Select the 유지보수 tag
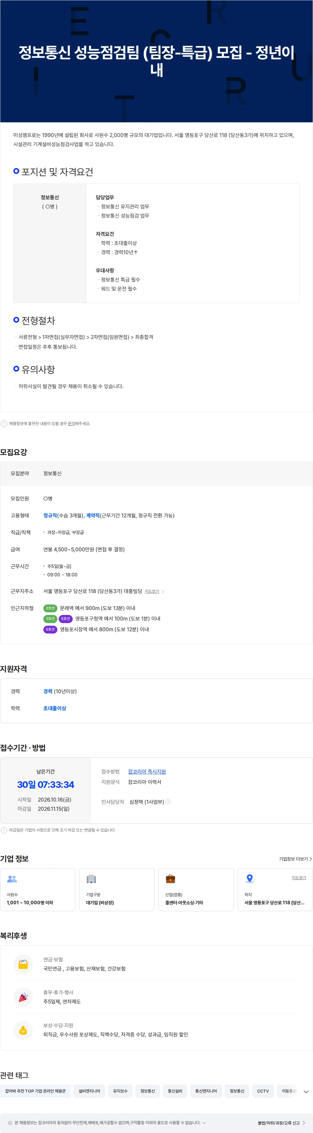 click(x=120, y=1091)
